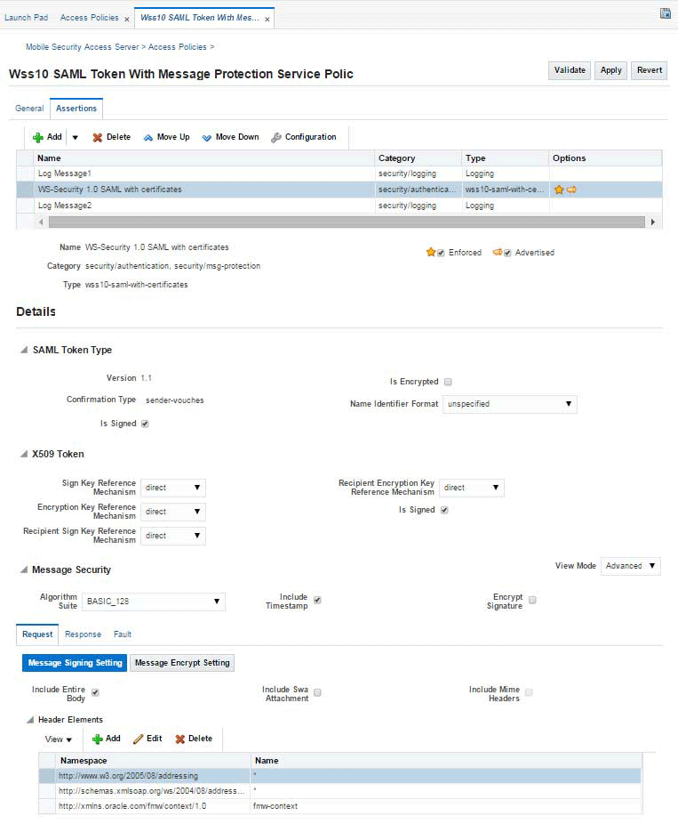
Task: Open the View menu in Header Elements
Action: (59, 739)
